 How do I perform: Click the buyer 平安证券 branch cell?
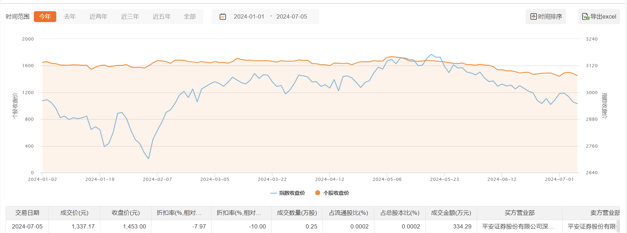[x=520, y=226]
